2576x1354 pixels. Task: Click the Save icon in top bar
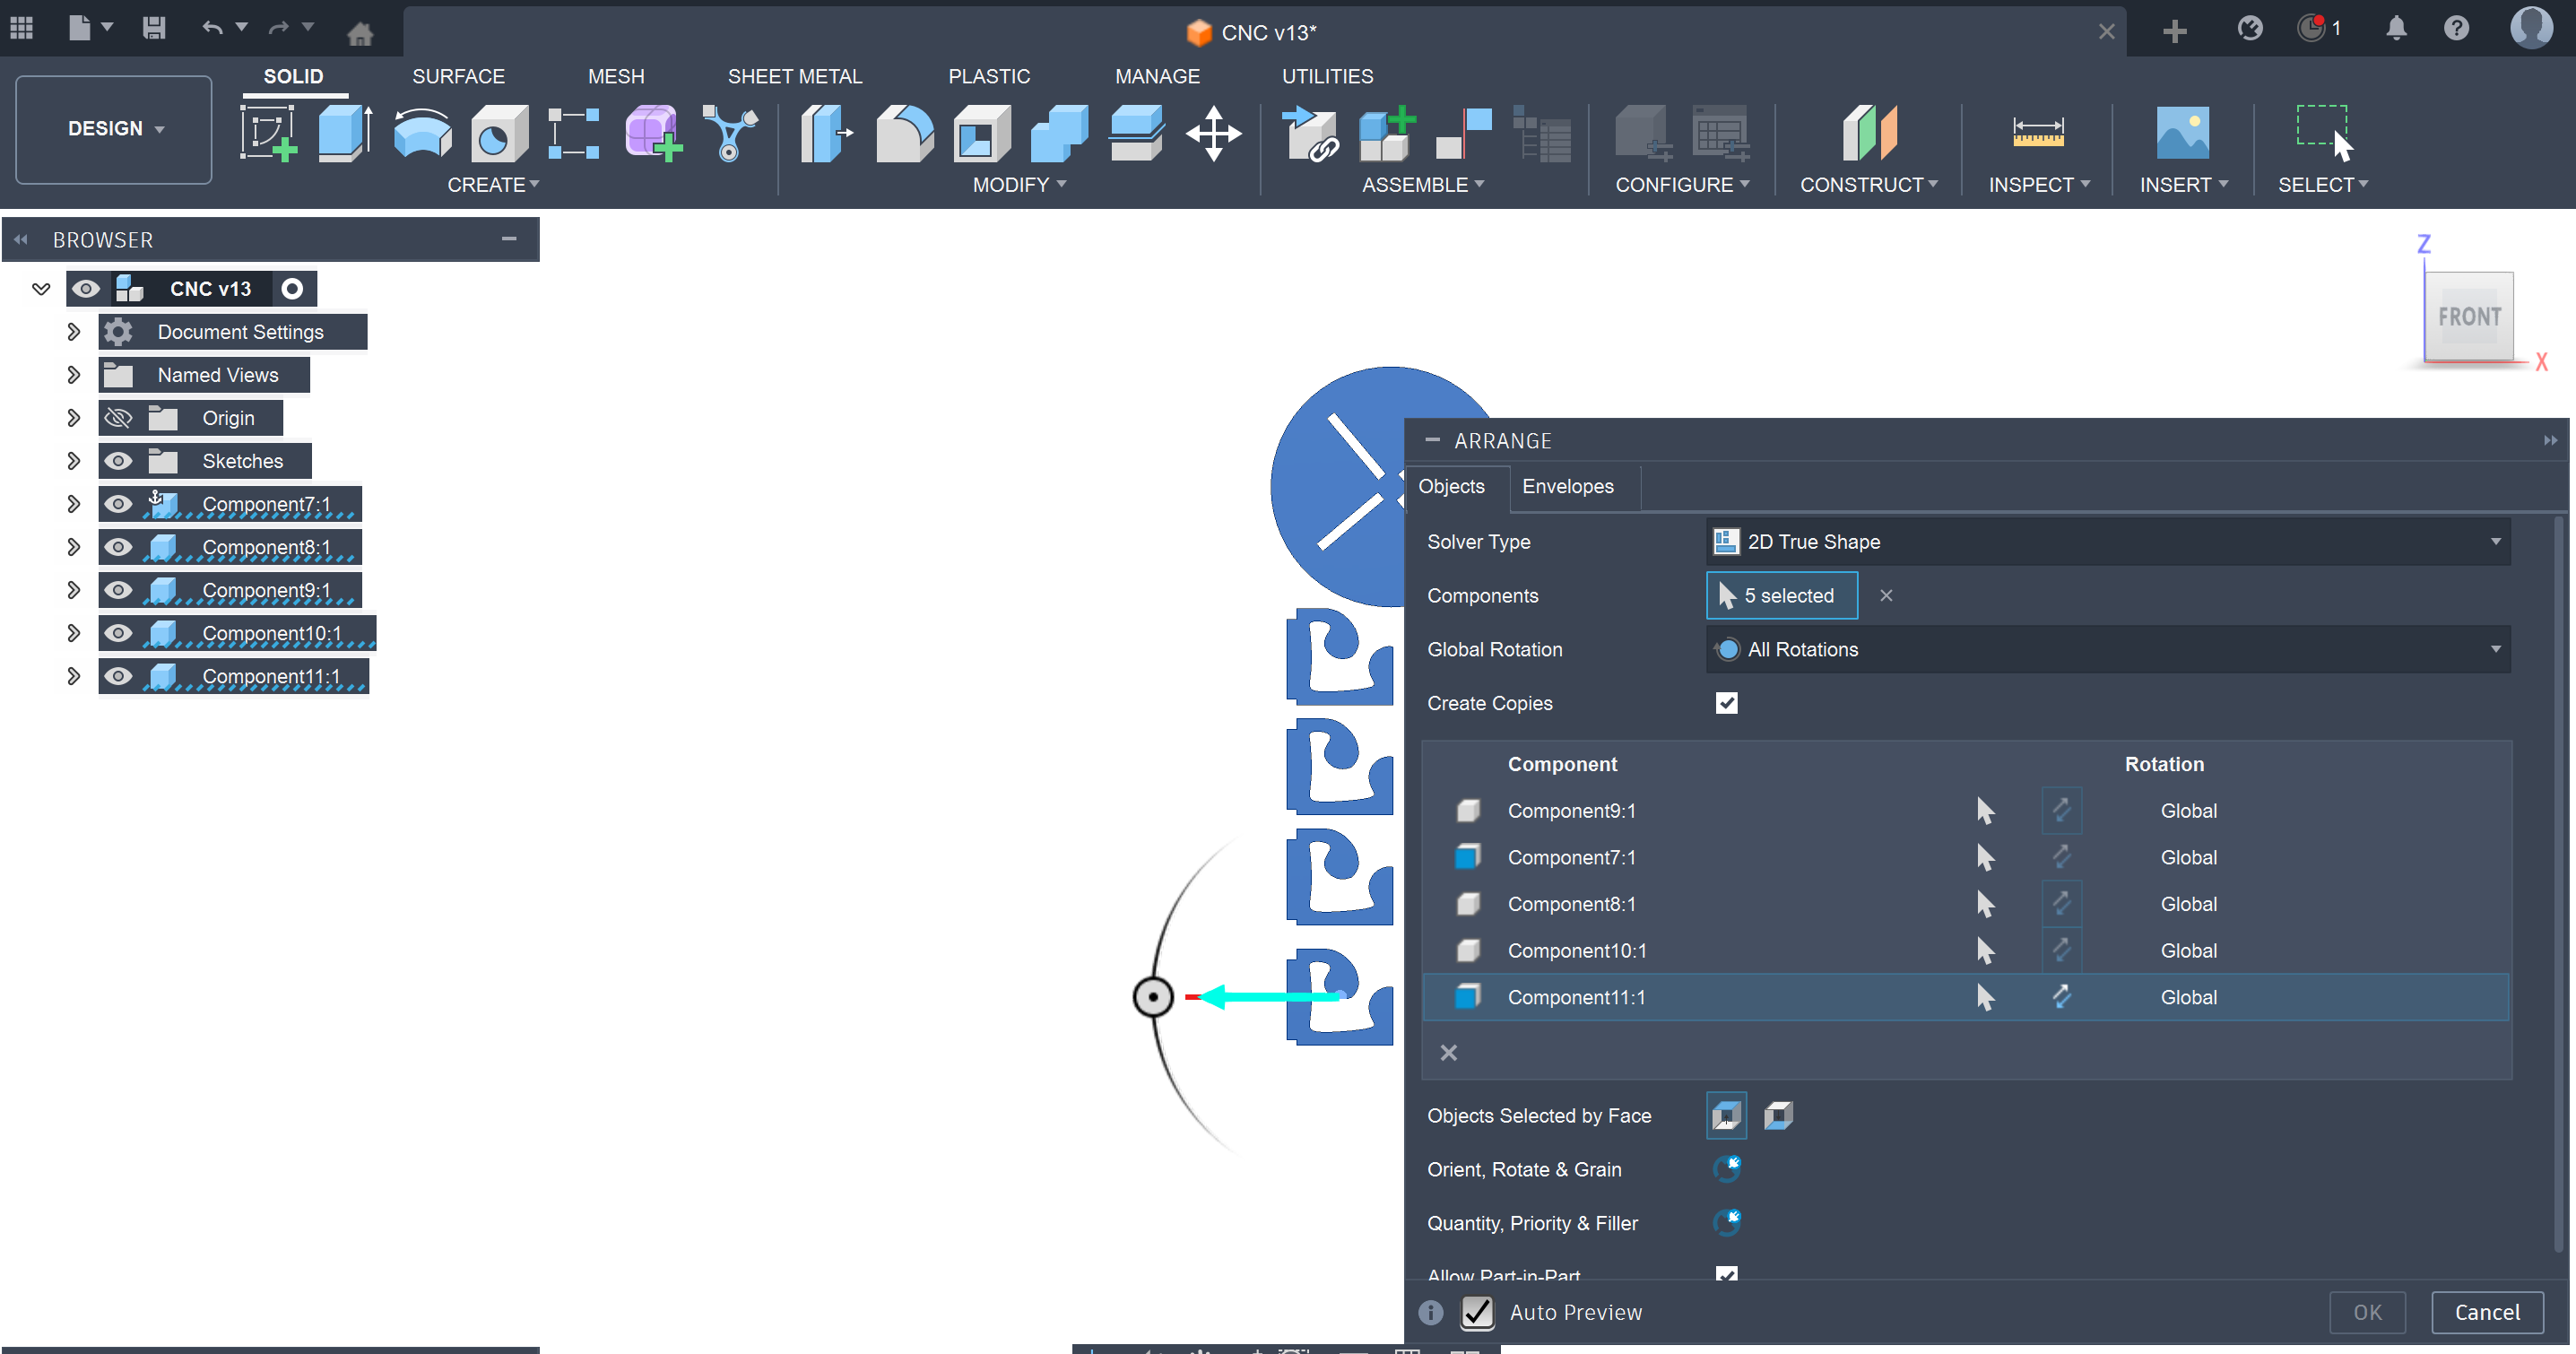(153, 28)
